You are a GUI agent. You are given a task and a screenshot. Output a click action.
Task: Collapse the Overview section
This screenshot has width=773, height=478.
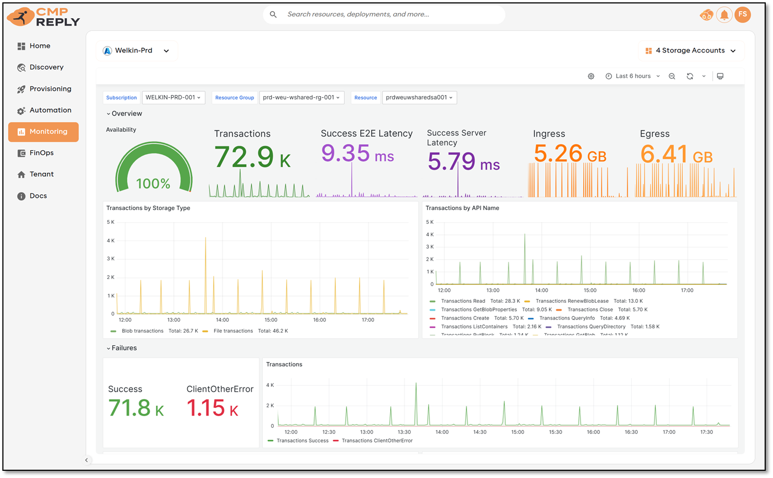[124, 113]
